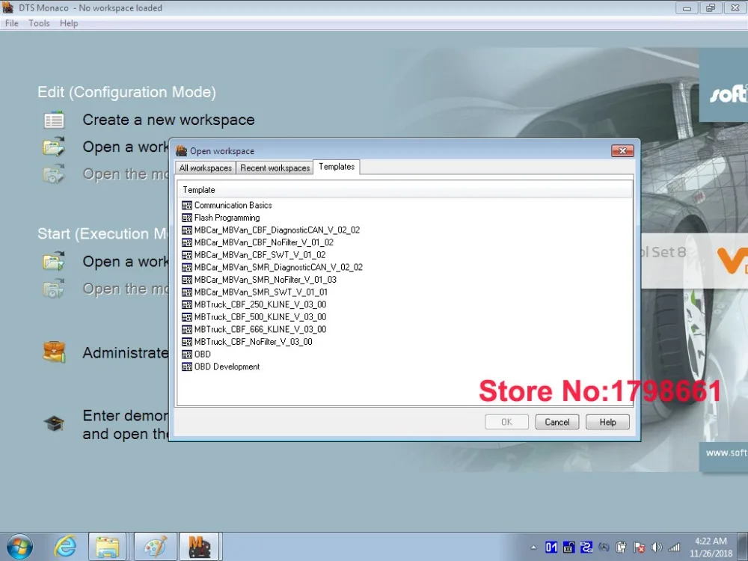Click the Edit mode open workspace icon
This screenshot has height=561, width=748.
(54, 147)
